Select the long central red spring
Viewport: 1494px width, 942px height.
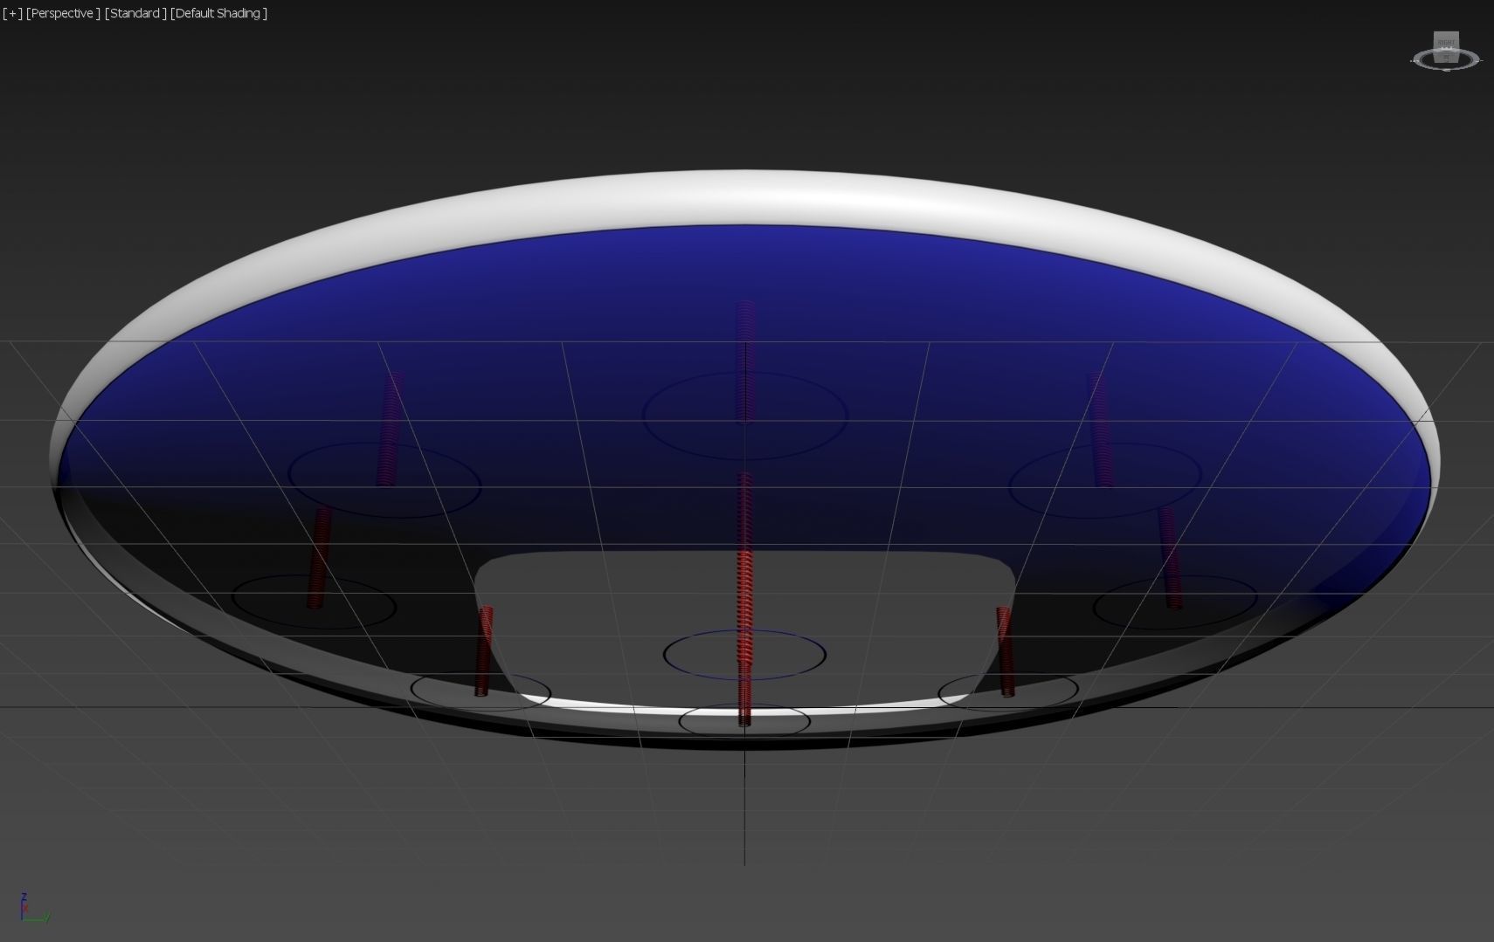click(x=744, y=598)
